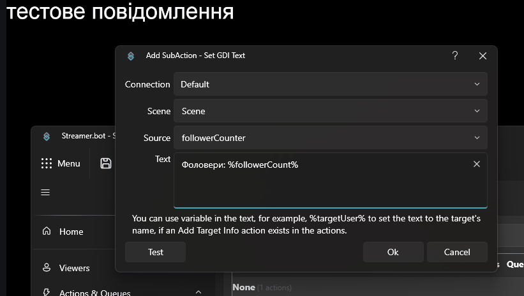Click the Streamer.bot main window logo icon
Viewport: 524px width, 296px height.
pos(47,136)
